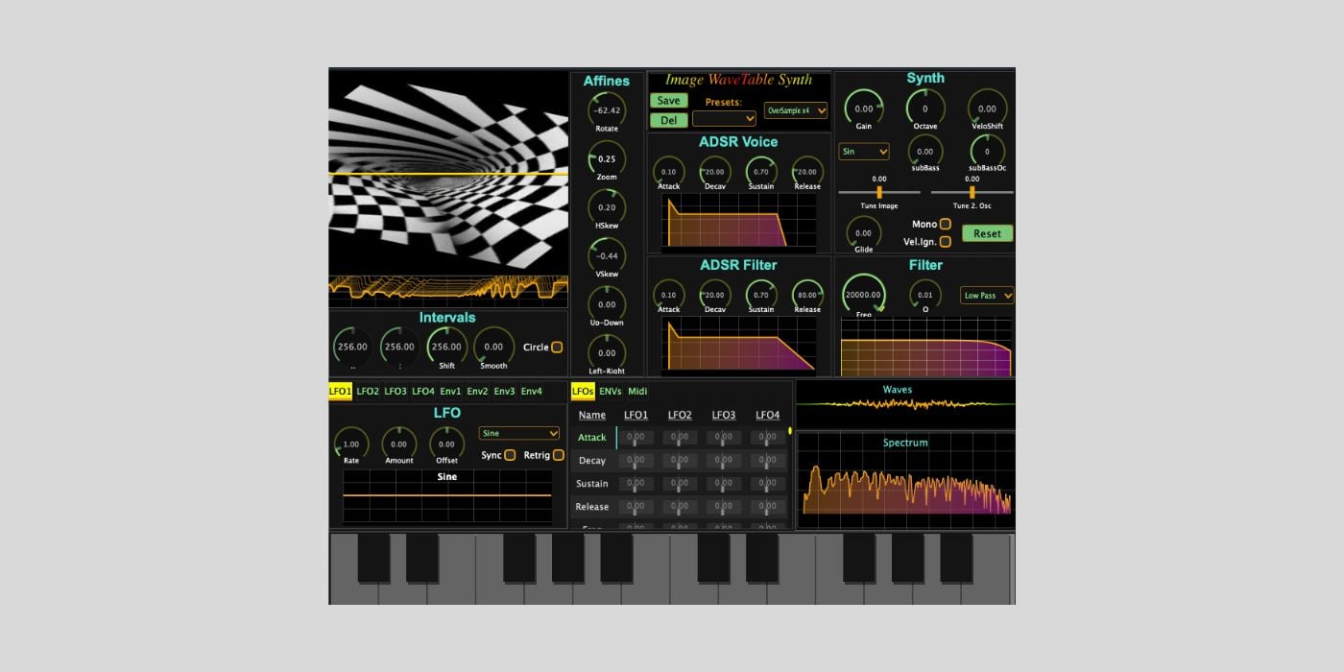The image size is (1344, 672).
Task: Click the Del preset button
Action: (668, 120)
